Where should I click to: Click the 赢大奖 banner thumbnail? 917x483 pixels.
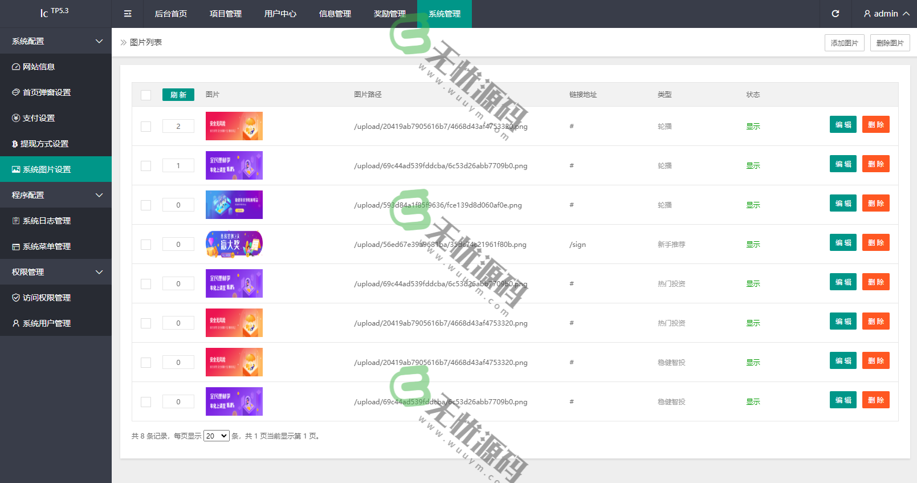tap(234, 244)
